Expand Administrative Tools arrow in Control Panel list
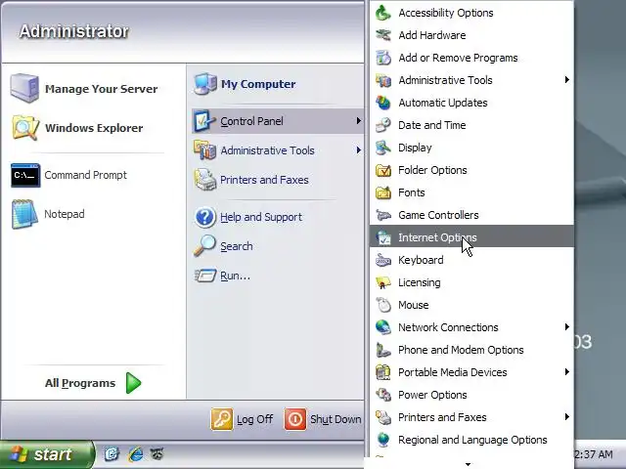This screenshot has height=469, width=626. click(x=567, y=80)
